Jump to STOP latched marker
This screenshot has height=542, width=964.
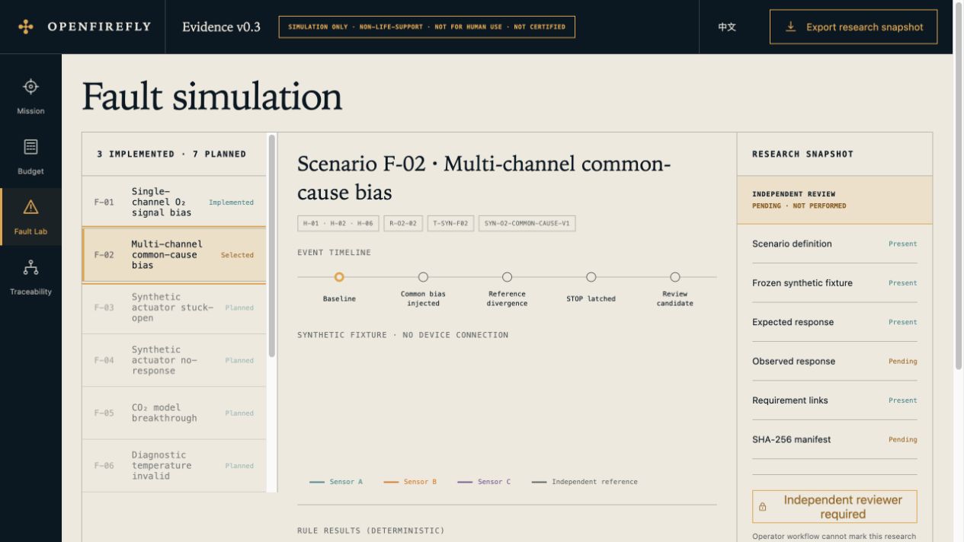coord(591,277)
